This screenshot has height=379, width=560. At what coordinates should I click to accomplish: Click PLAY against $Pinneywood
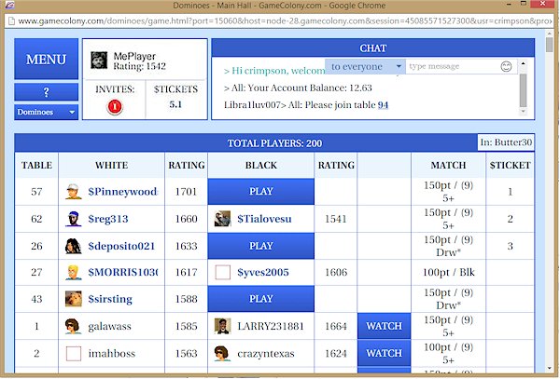(261, 192)
